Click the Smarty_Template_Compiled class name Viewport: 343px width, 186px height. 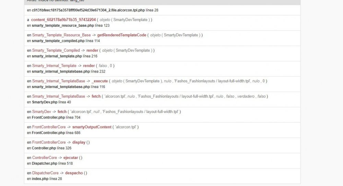click(56, 50)
